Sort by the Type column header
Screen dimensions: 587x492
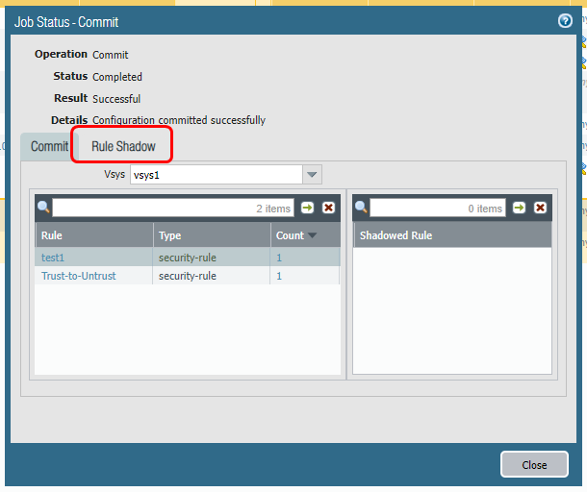[x=212, y=235]
